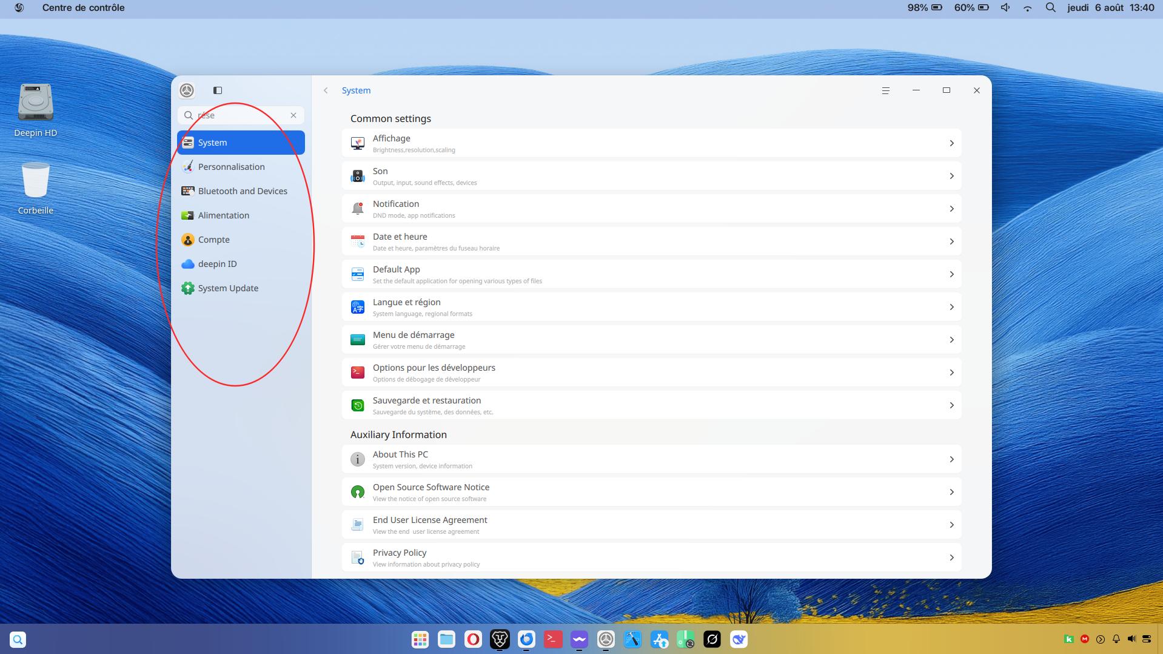This screenshot has height=654, width=1163.
Task: Open the app launcher grid in dock
Action: (420, 639)
